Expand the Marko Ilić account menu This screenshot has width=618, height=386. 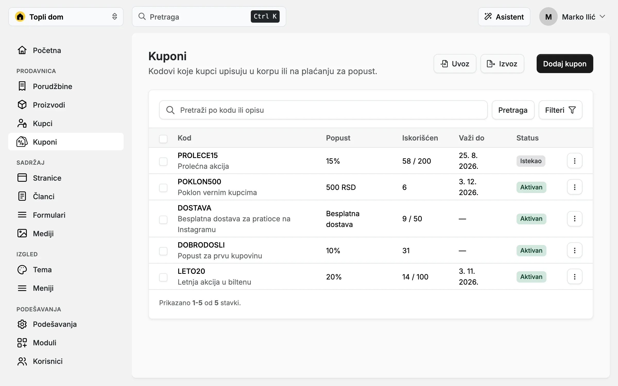point(573,17)
